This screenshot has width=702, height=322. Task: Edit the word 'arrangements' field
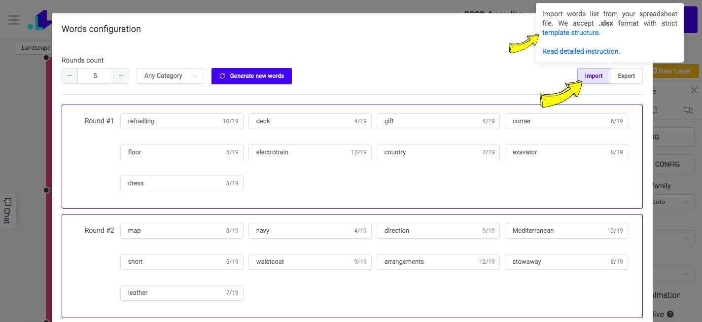pos(438,262)
